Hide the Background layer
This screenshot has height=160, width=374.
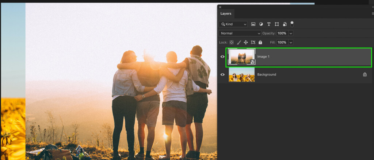[222, 74]
